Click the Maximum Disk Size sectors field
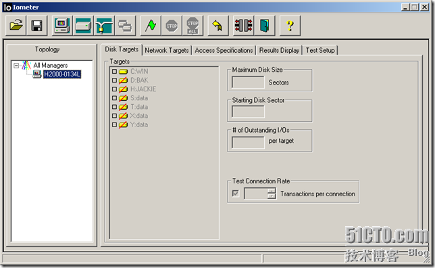435x268 pixels. click(x=248, y=83)
